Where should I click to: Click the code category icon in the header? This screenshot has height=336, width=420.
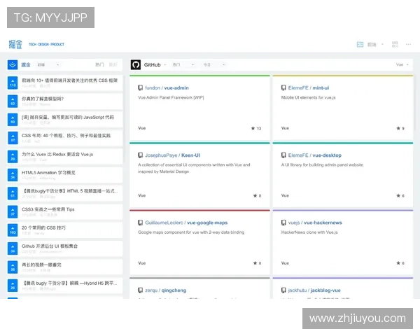click(x=360, y=44)
